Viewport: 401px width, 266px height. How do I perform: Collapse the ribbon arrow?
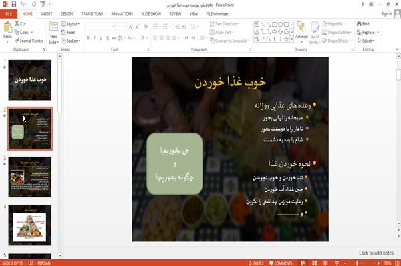[397, 49]
